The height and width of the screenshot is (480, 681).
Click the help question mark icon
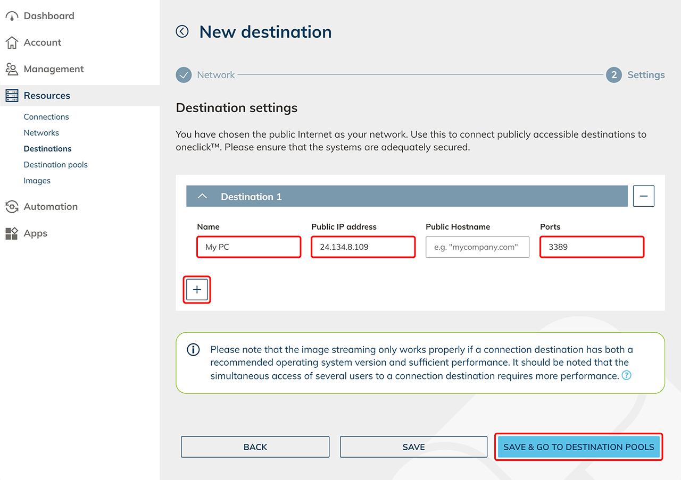click(627, 376)
